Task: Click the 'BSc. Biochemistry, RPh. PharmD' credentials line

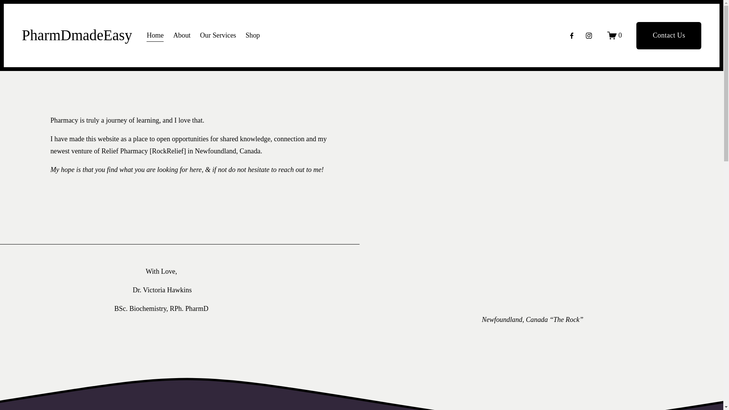Action: 161,309
